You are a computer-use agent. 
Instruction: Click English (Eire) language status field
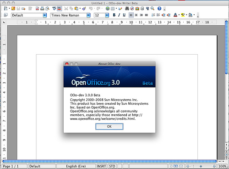76,166
